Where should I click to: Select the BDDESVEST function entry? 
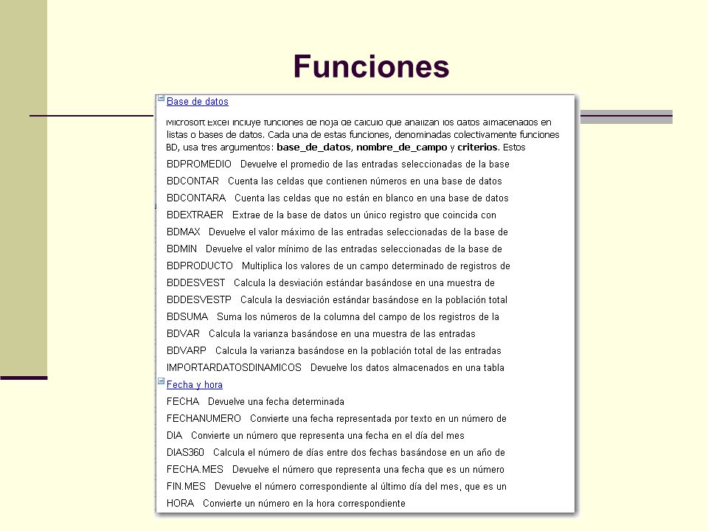(x=330, y=282)
